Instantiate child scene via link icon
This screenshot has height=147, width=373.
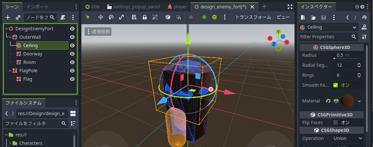[18, 17]
